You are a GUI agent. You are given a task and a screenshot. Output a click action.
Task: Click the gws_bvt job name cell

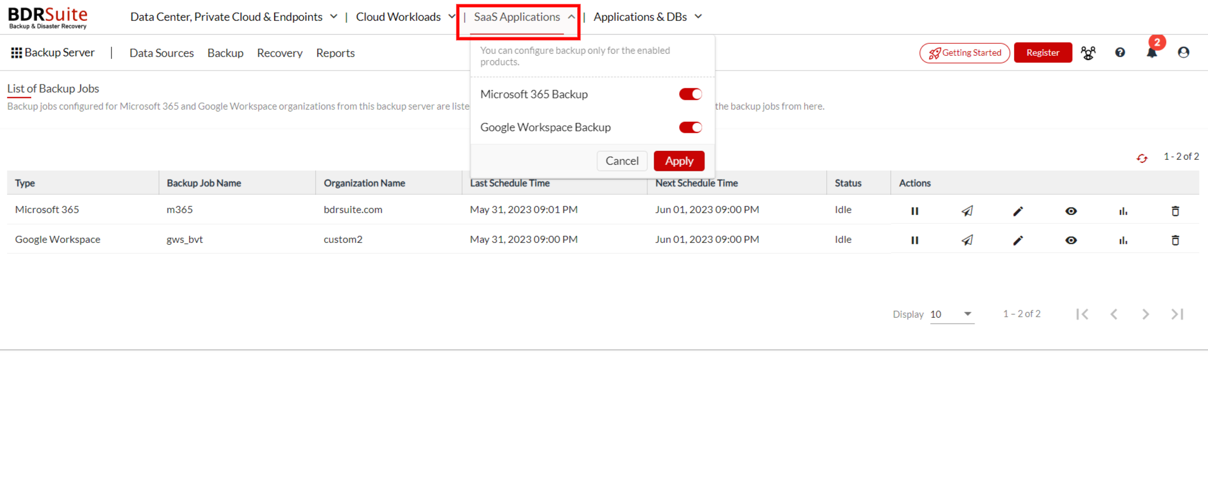pos(185,239)
